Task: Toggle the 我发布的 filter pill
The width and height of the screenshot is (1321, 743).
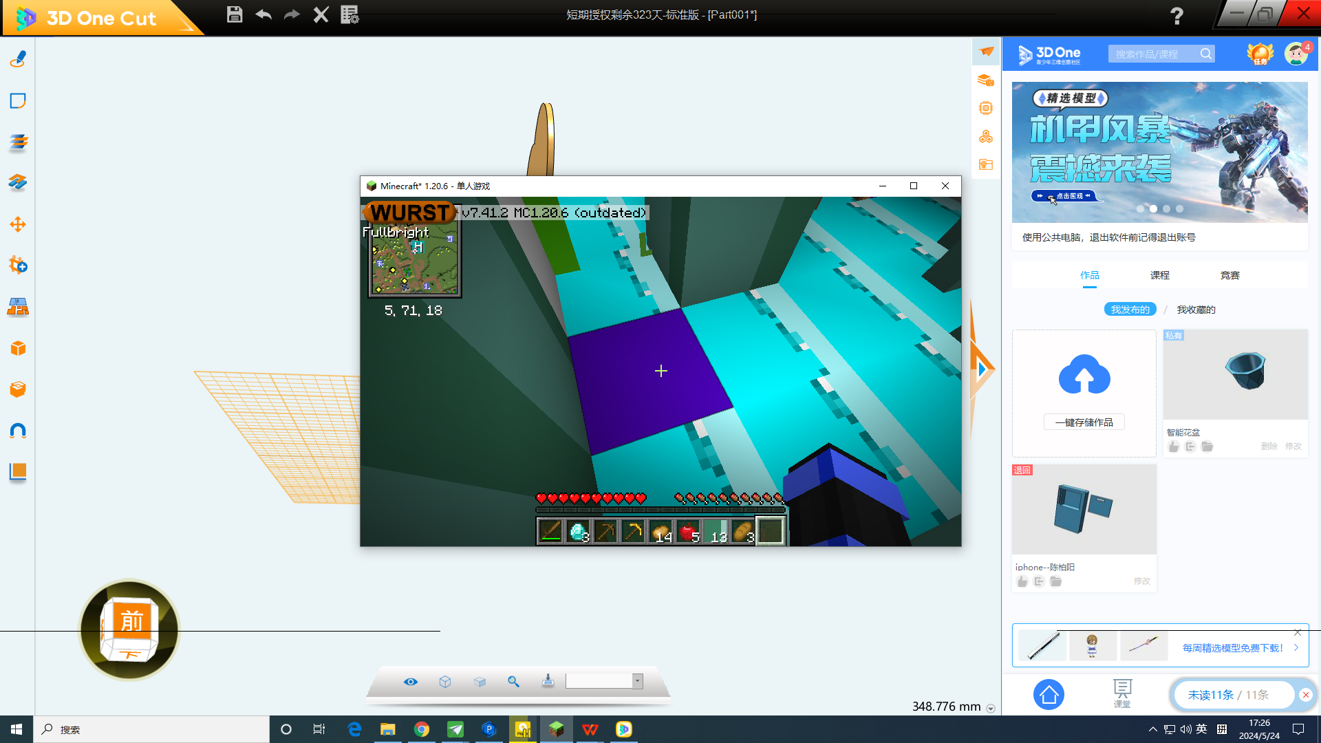Action: pyautogui.click(x=1130, y=310)
